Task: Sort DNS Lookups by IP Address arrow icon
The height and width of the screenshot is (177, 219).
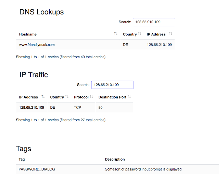Action: tap(171, 34)
